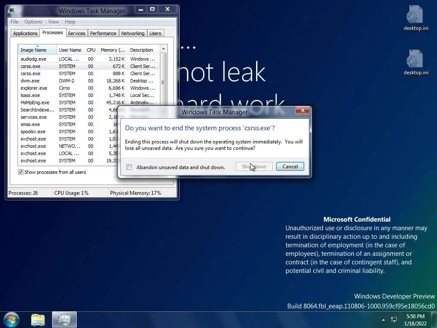Click the Cirno user name cell

pyautogui.click(x=64, y=88)
